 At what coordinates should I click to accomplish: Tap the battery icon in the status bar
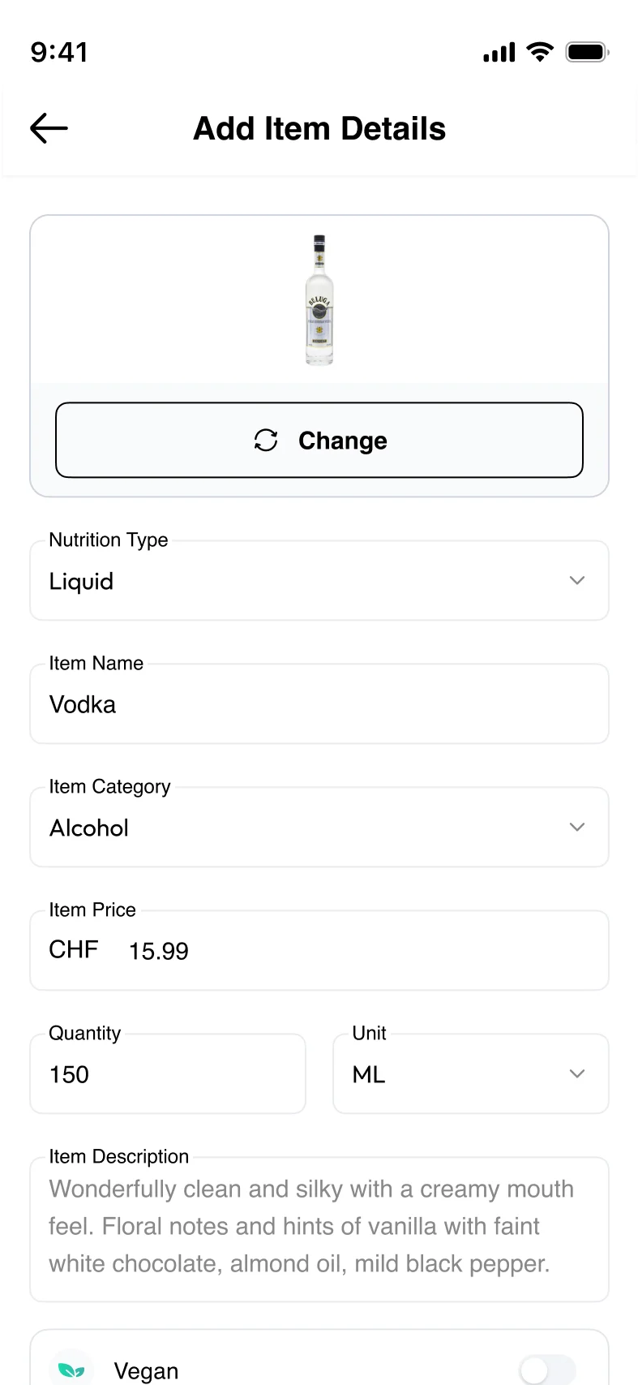(587, 52)
